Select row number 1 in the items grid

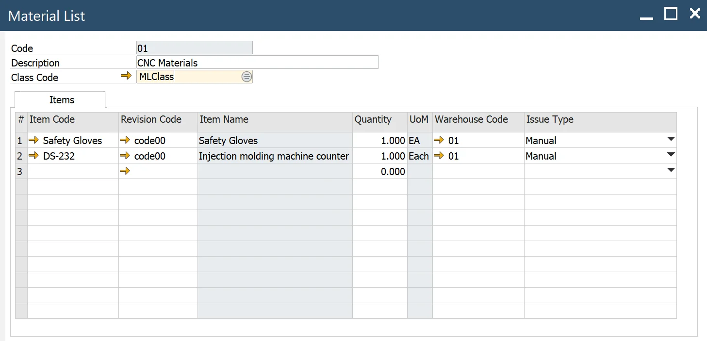point(20,140)
